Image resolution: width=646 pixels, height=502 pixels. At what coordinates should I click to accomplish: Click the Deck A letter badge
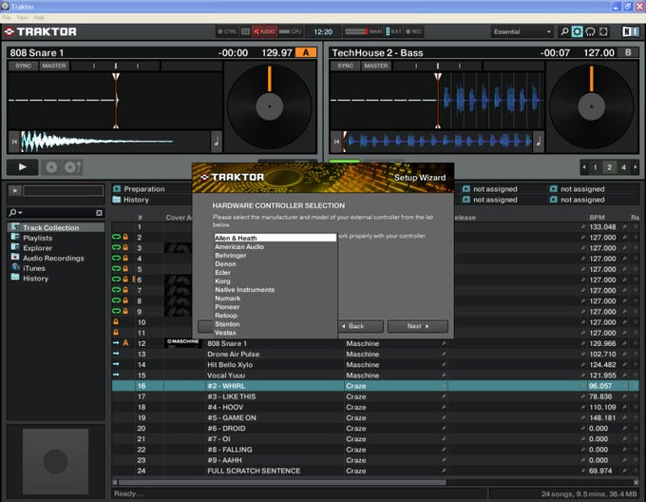(x=306, y=52)
